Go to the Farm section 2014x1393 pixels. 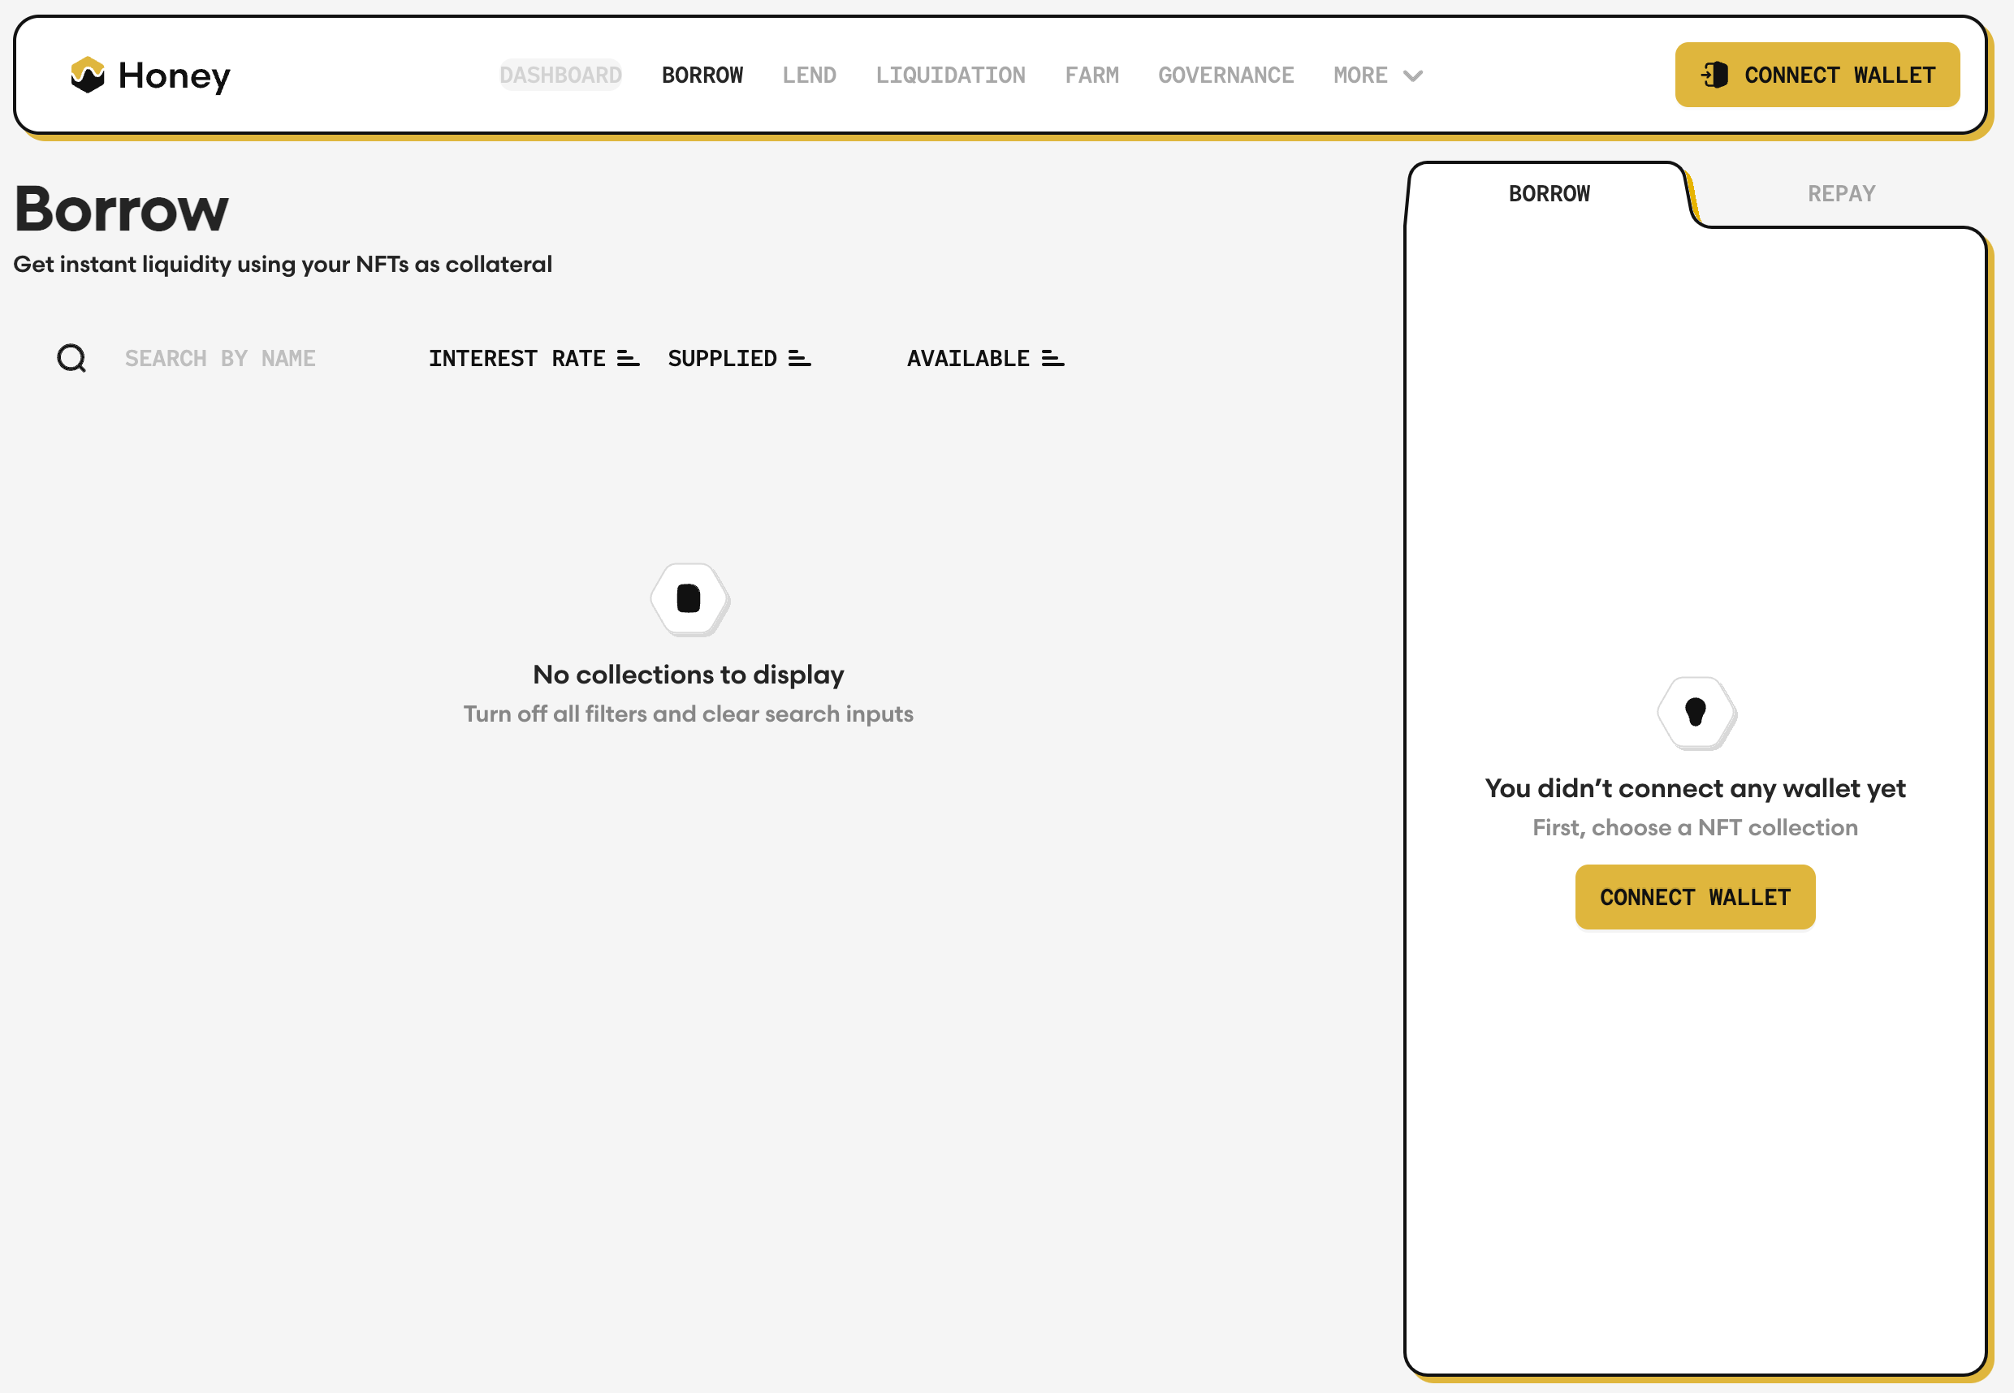pyautogui.click(x=1091, y=75)
